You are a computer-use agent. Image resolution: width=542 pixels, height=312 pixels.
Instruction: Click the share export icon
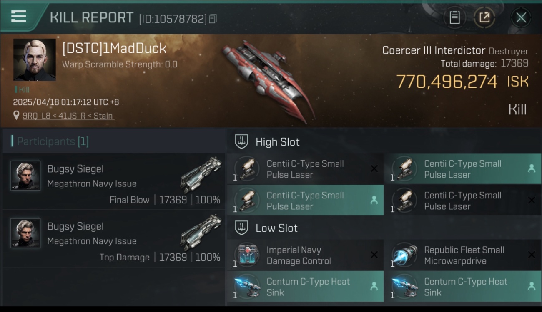coord(484,17)
